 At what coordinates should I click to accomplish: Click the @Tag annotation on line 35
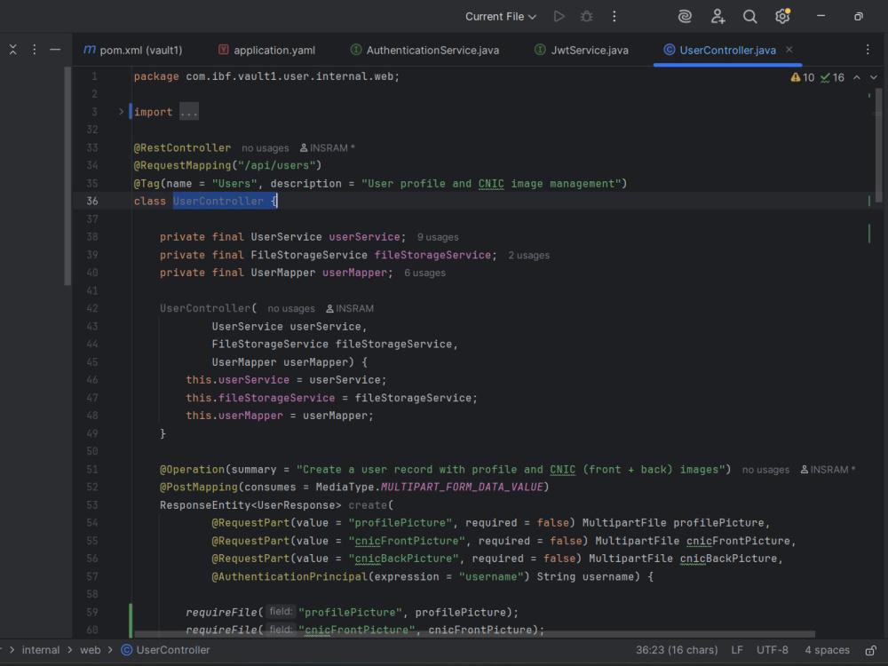(x=147, y=184)
